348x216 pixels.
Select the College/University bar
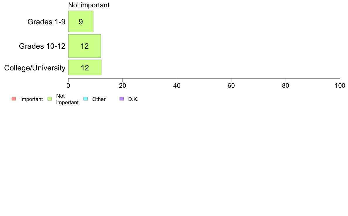pos(85,67)
